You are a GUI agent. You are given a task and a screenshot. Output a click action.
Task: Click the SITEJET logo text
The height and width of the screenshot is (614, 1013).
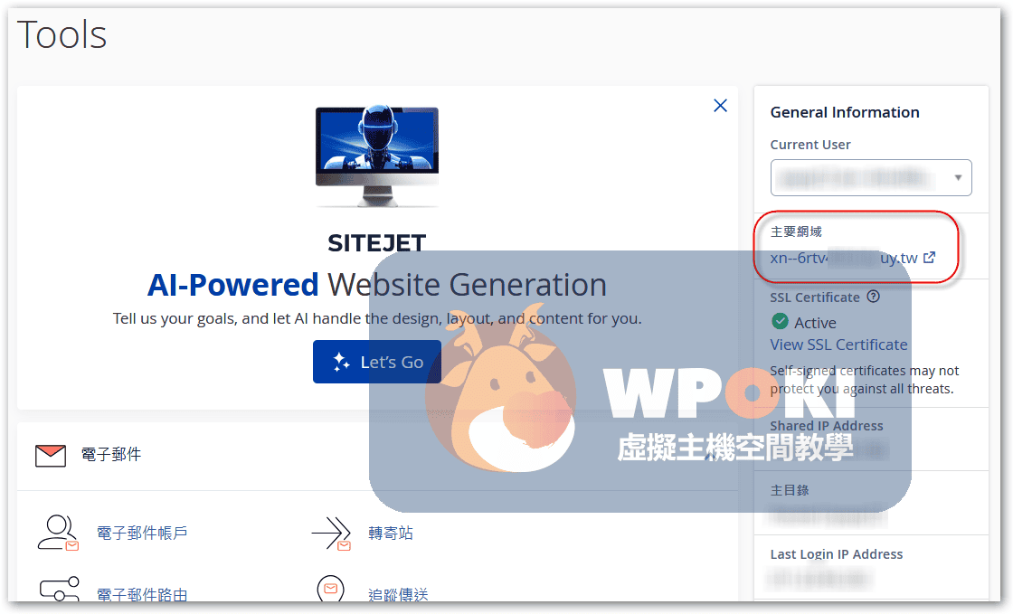click(376, 242)
